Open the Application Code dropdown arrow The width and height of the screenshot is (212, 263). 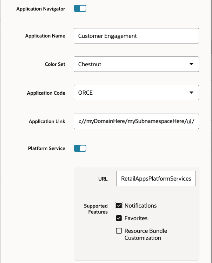click(191, 93)
